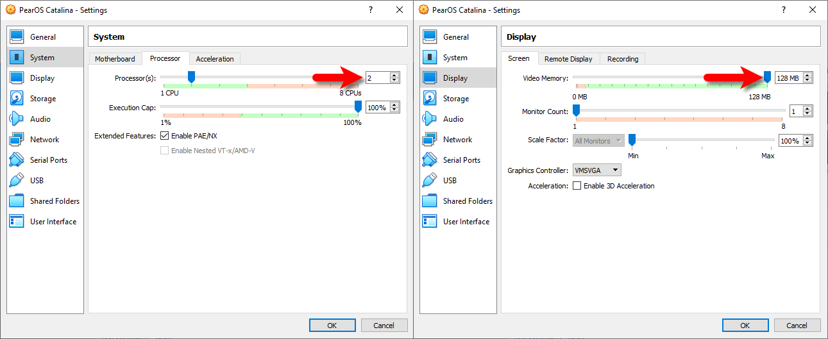Click help question mark in left window title bar
Viewport: 828px width, 339px height.
371,10
